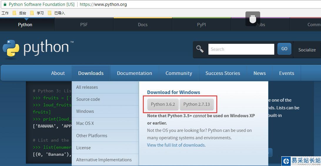Screen dimensions: 321x166
Task: Download Python 3.6.2 for Windows
Action: (163, 104)
